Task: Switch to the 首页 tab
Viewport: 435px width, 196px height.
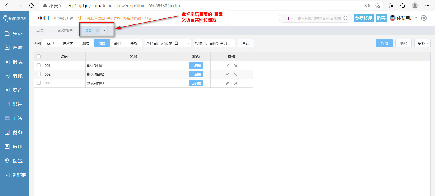Action: (40, 30)
